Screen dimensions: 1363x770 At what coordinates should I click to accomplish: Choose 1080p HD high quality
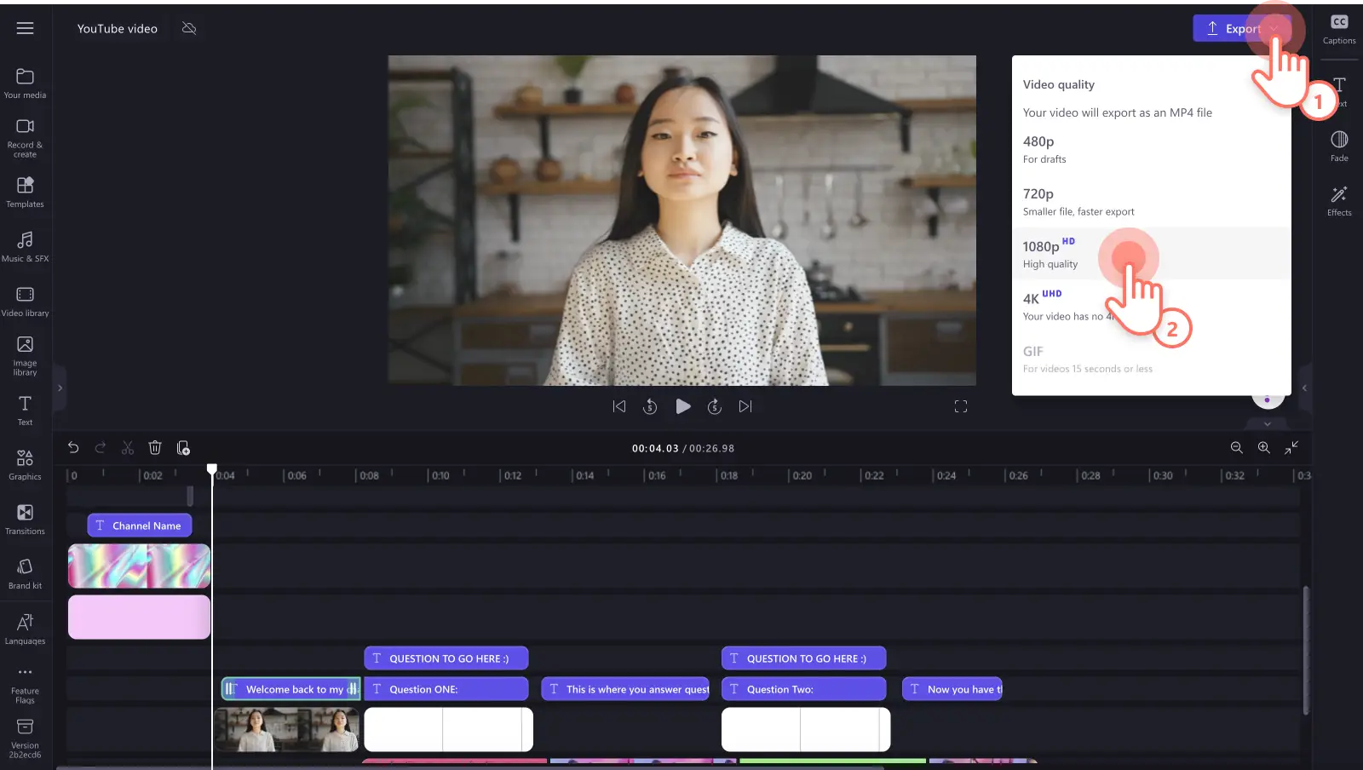pos(1151,253)
